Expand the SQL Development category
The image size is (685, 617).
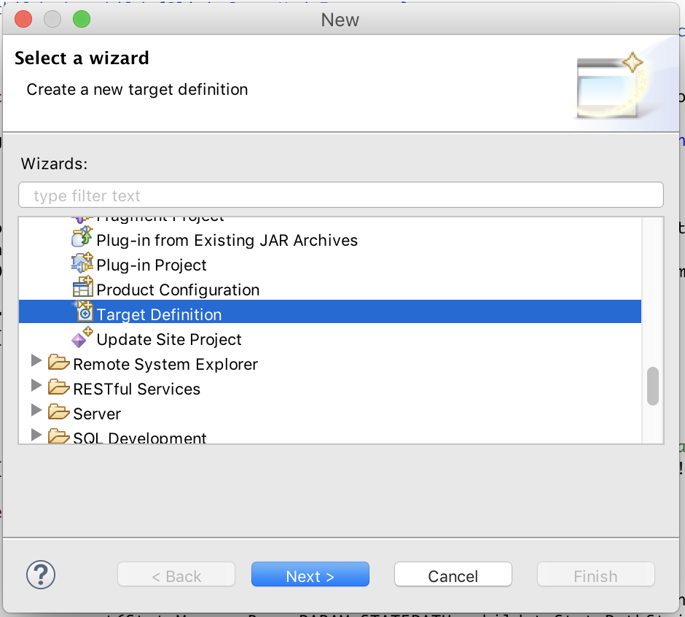(36, 436)
